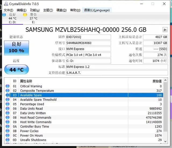Minimize the CrystalDiskInfo window

coord(142,4)
